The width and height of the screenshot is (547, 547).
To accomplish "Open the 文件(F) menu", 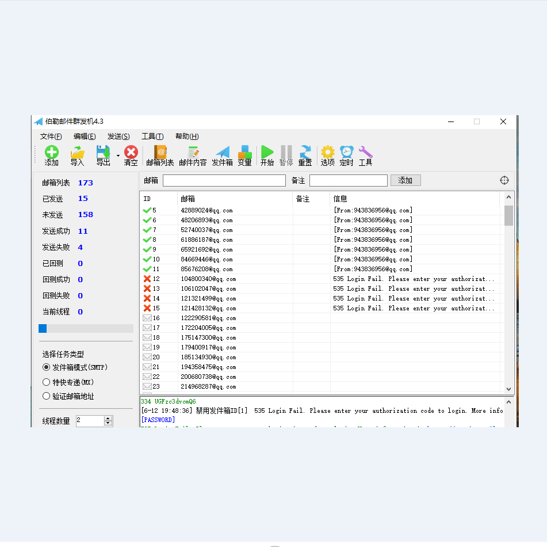I will click(x=51, y=136).
